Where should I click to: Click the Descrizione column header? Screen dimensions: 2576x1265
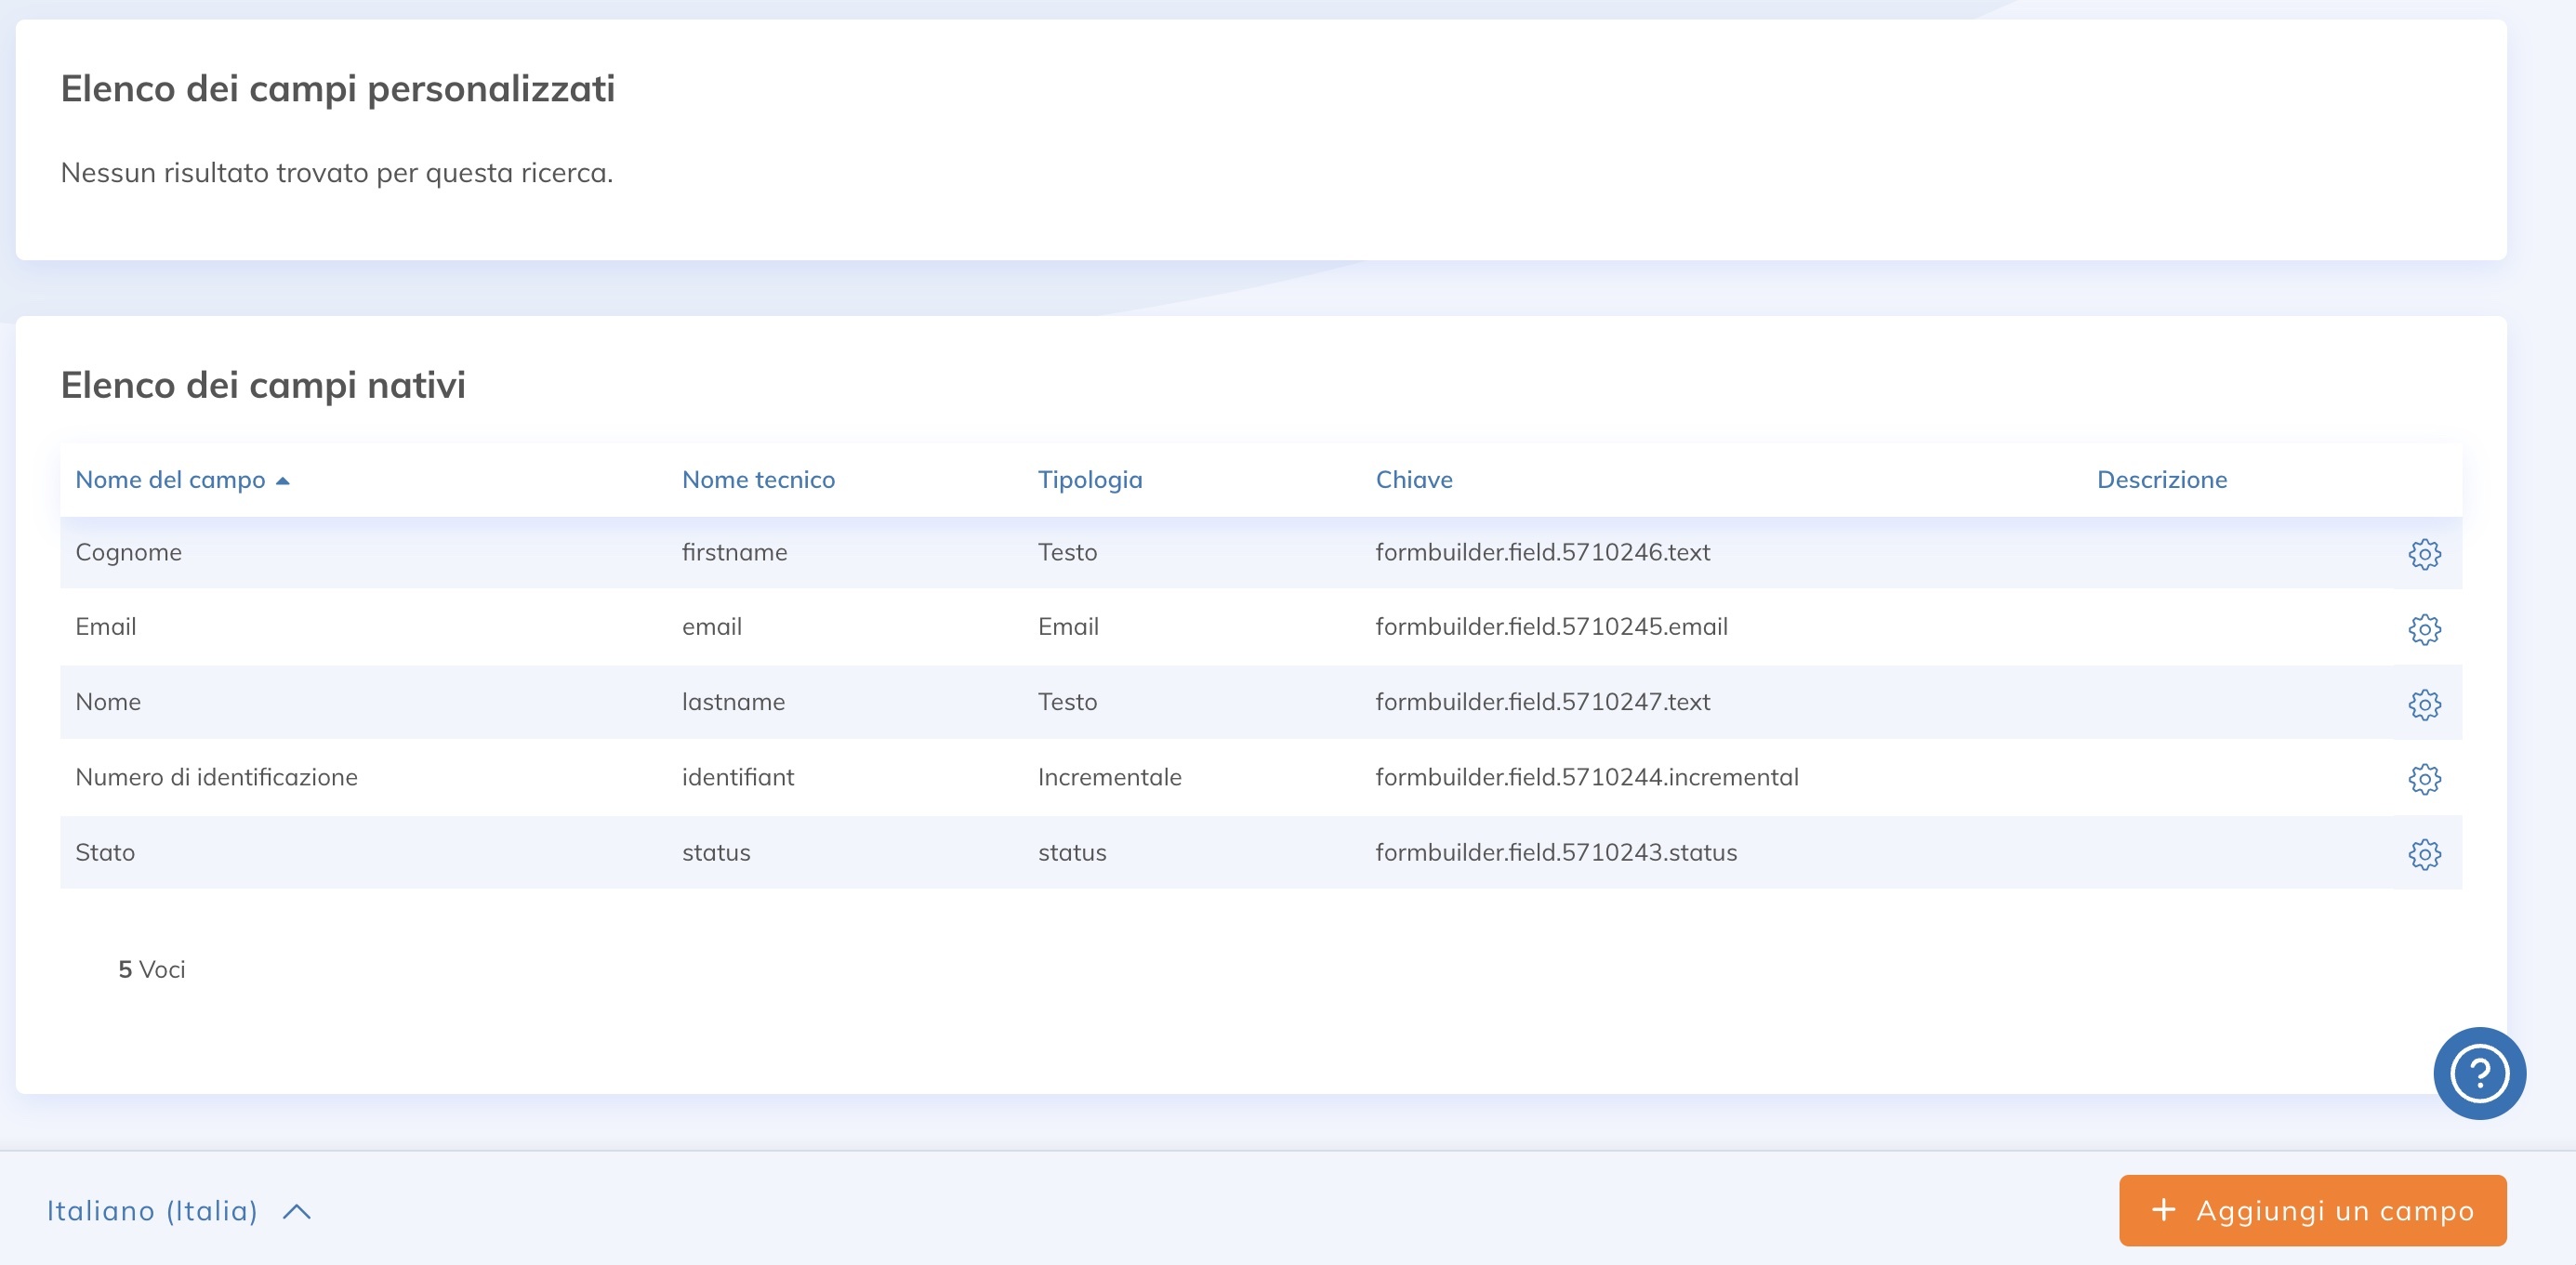(2161, 480)
